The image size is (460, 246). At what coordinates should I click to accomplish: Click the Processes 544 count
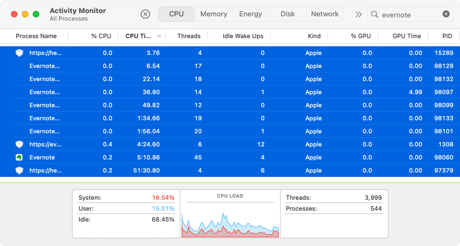tap(376, 208)
